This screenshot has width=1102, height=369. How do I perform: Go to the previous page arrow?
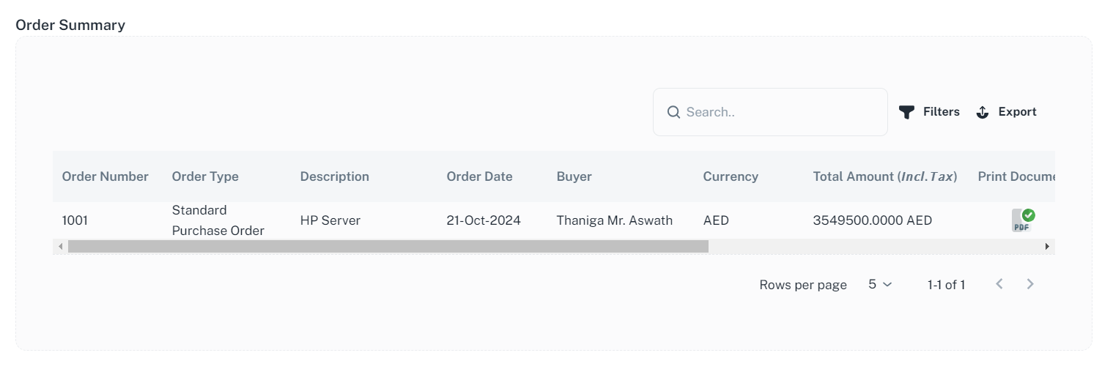(x=999, y=284)
